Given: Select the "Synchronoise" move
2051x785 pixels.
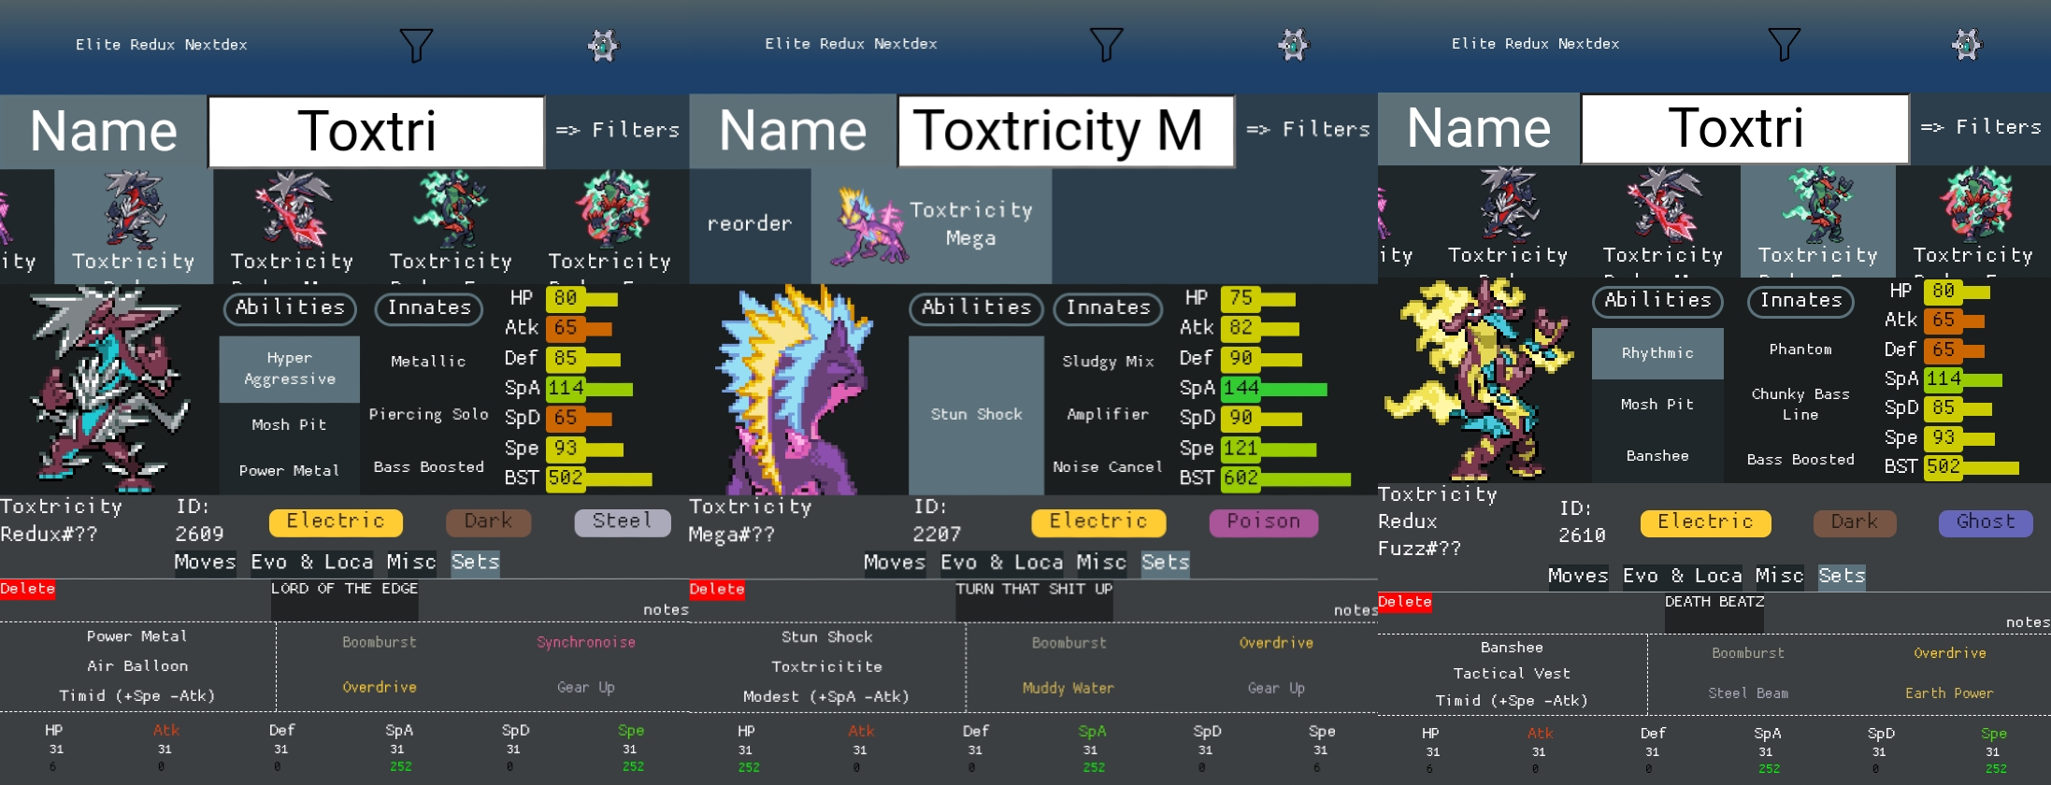Looking at the screenshot, I should (x=586, y=643).
